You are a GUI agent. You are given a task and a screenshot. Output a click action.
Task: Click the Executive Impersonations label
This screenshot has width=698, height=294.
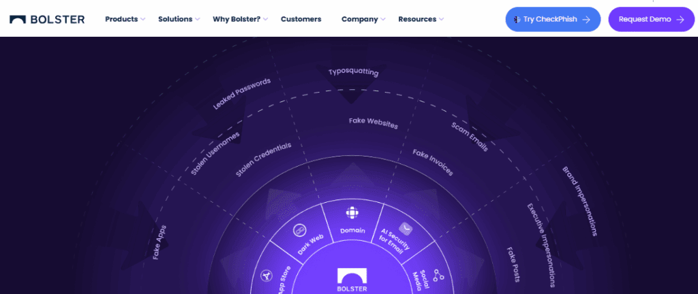(x=542, y=245)
